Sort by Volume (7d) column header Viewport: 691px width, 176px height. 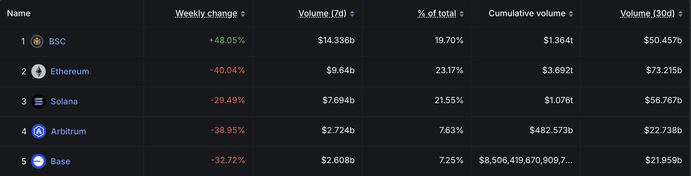(322, 13)
